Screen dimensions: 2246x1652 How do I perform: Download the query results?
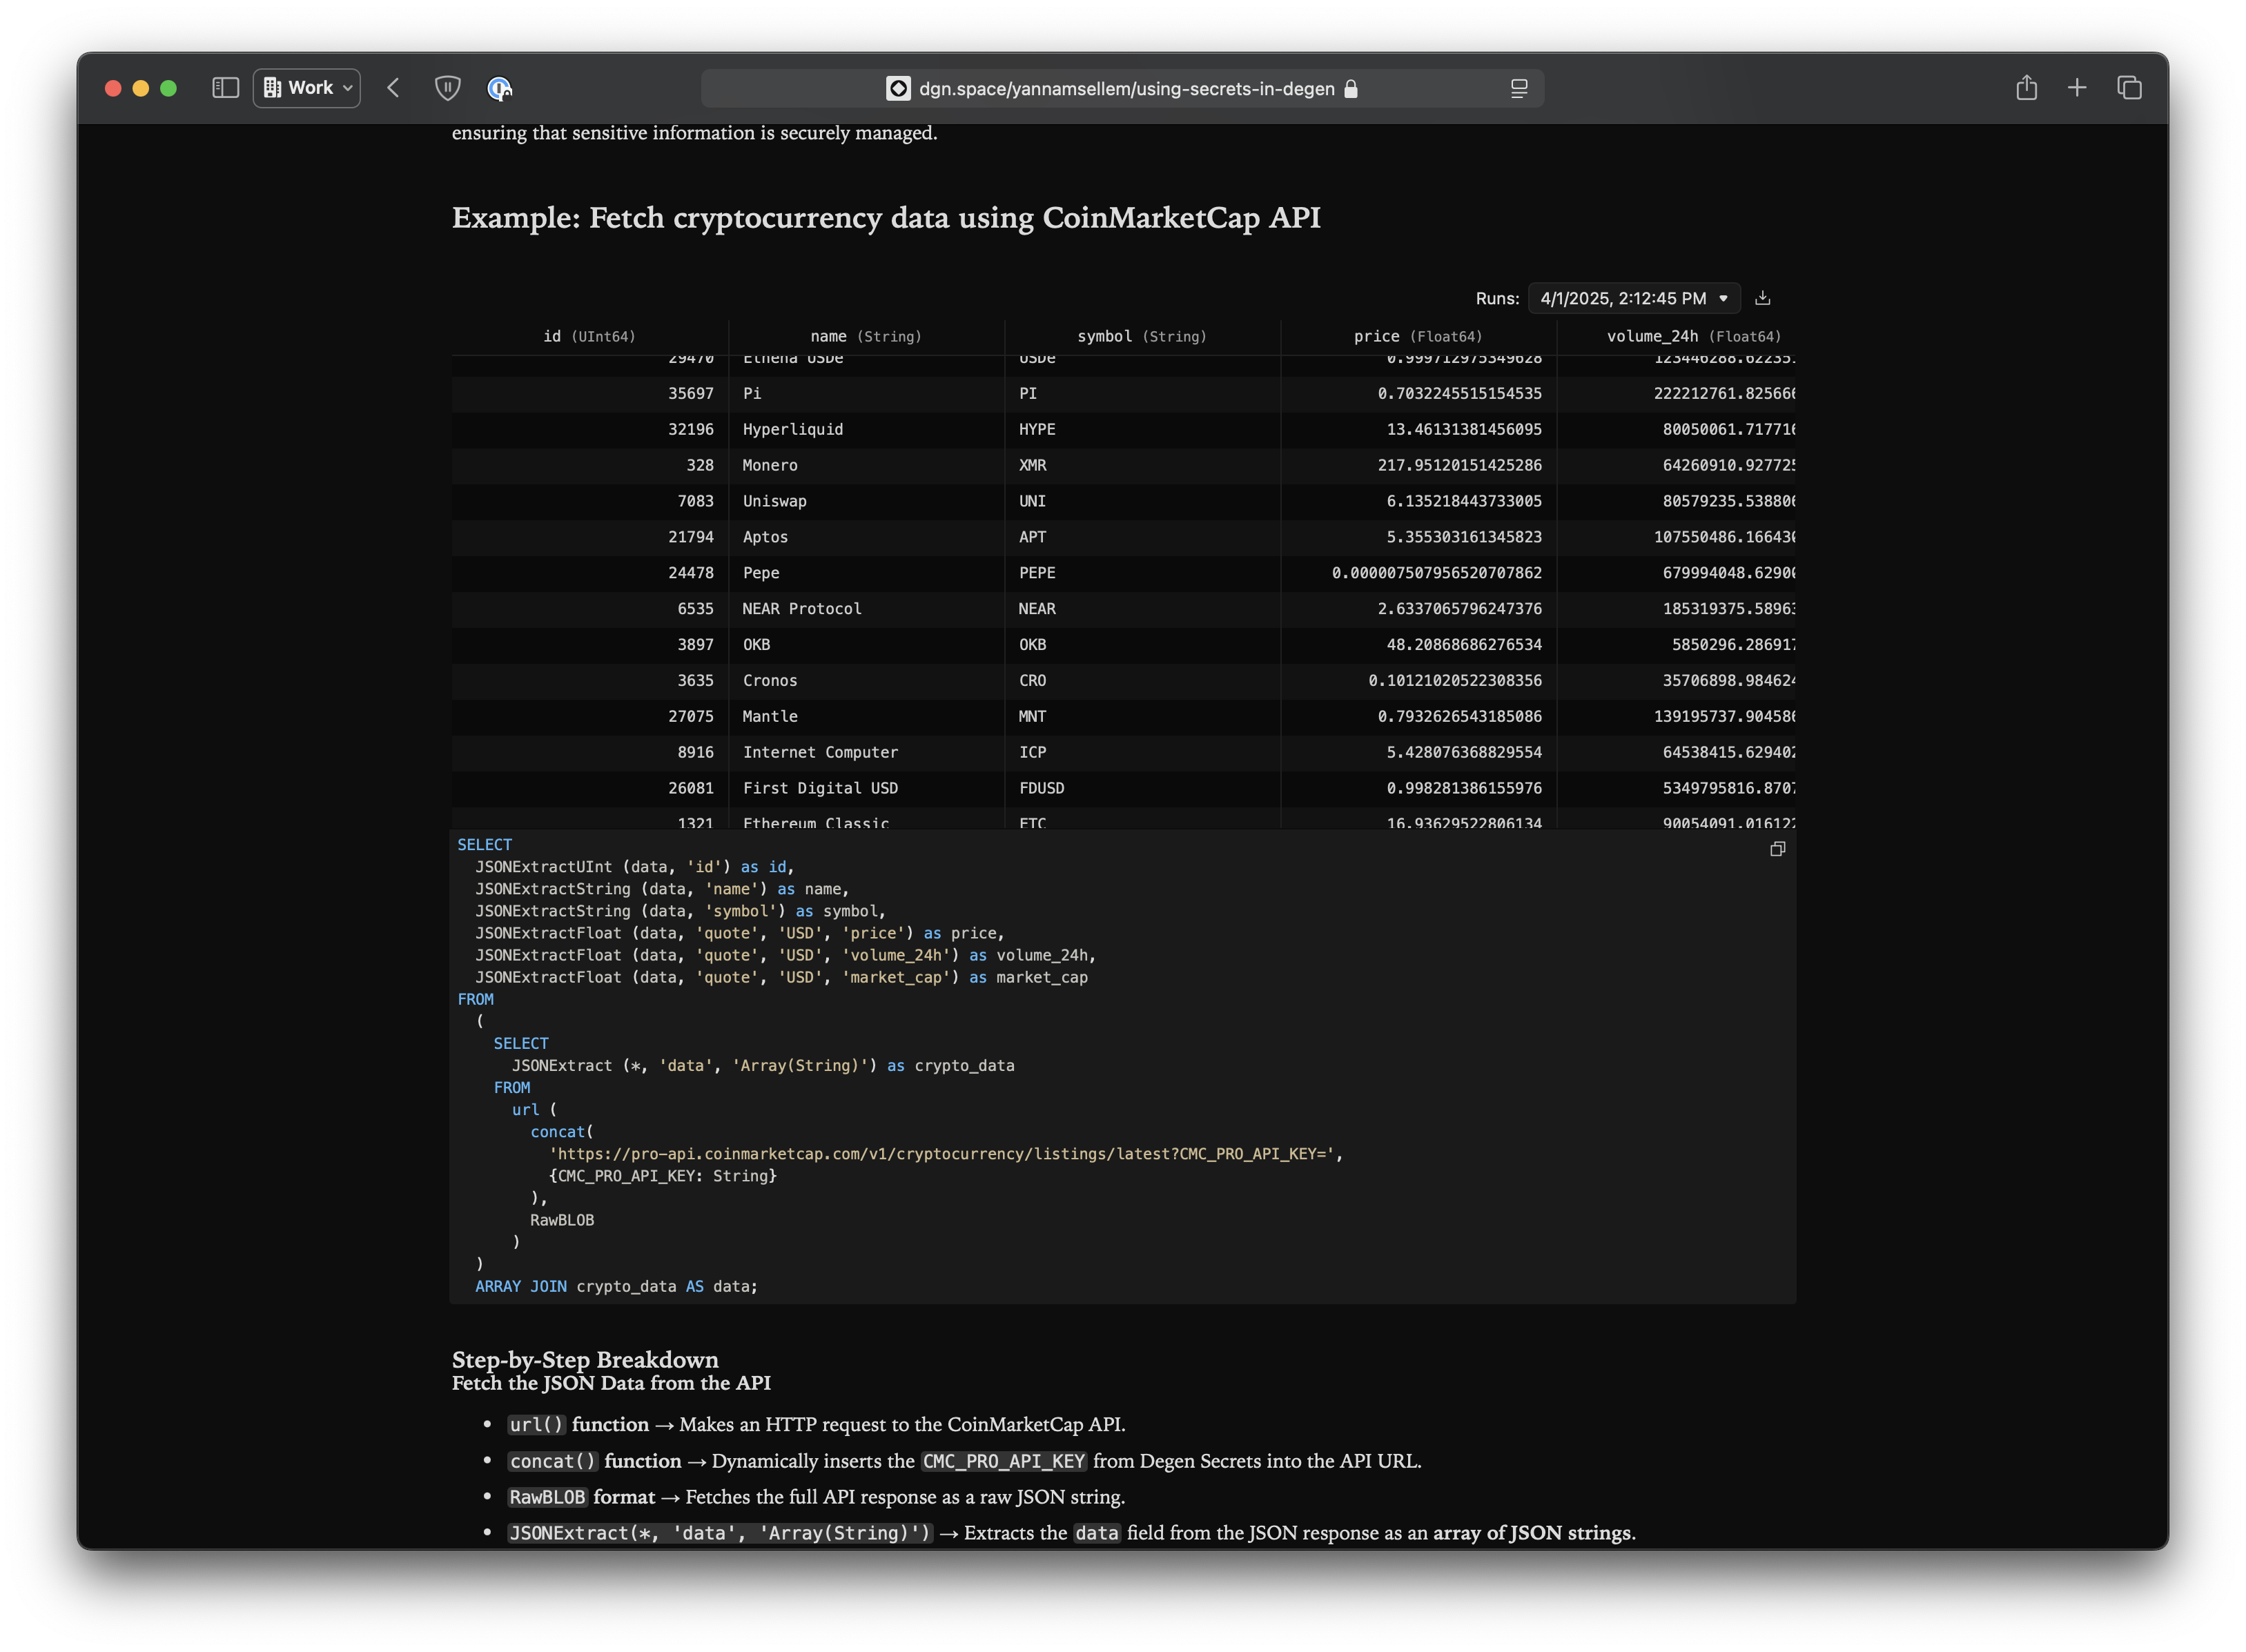pos(1762,298)
